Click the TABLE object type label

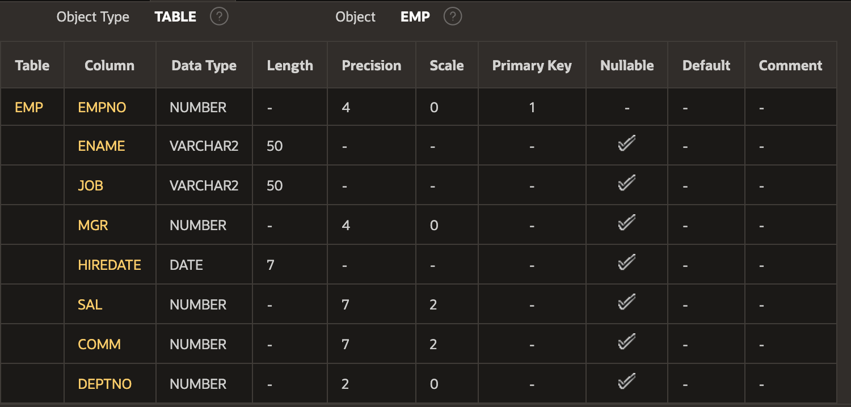click(175, 16)
